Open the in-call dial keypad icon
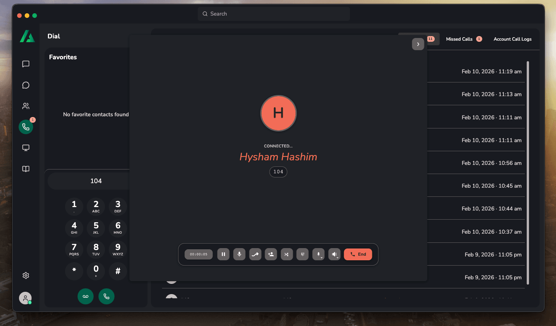 (x=302, y=254)
